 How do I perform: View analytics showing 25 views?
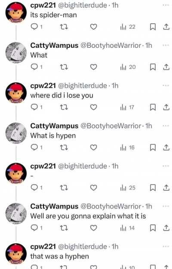(128, 188)
